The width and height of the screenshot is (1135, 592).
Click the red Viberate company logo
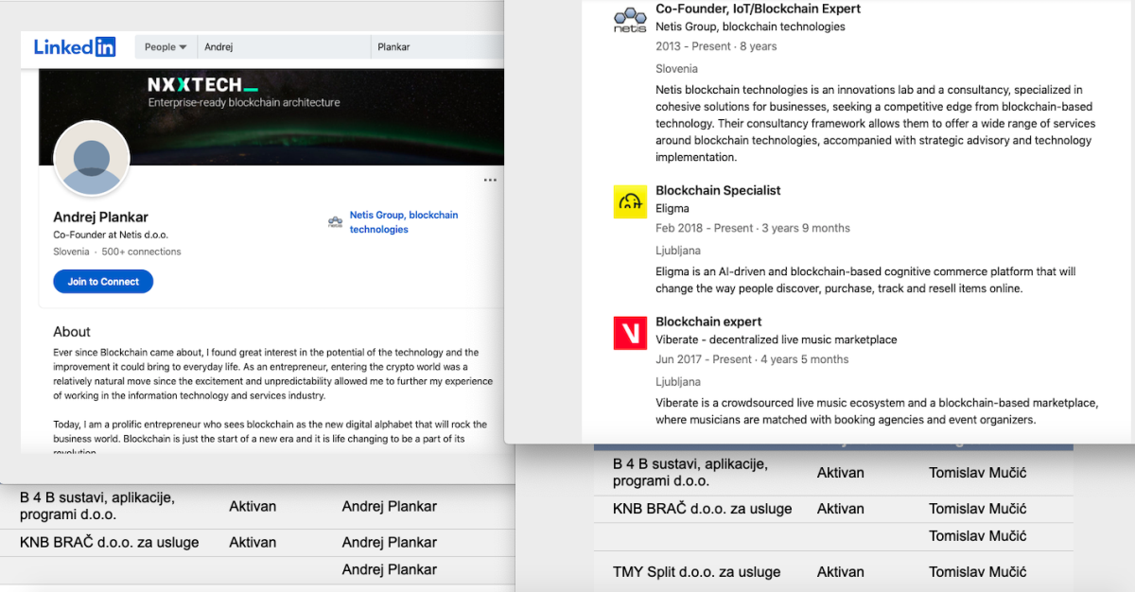point(630,333)
